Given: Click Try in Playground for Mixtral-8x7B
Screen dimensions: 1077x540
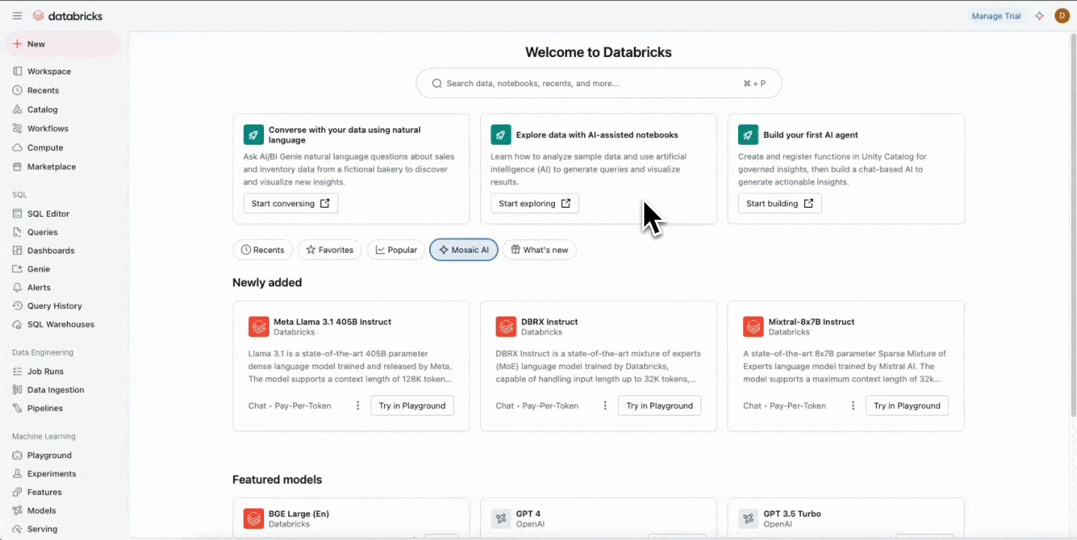Looking at the screenshot, I should coord(907,406).
